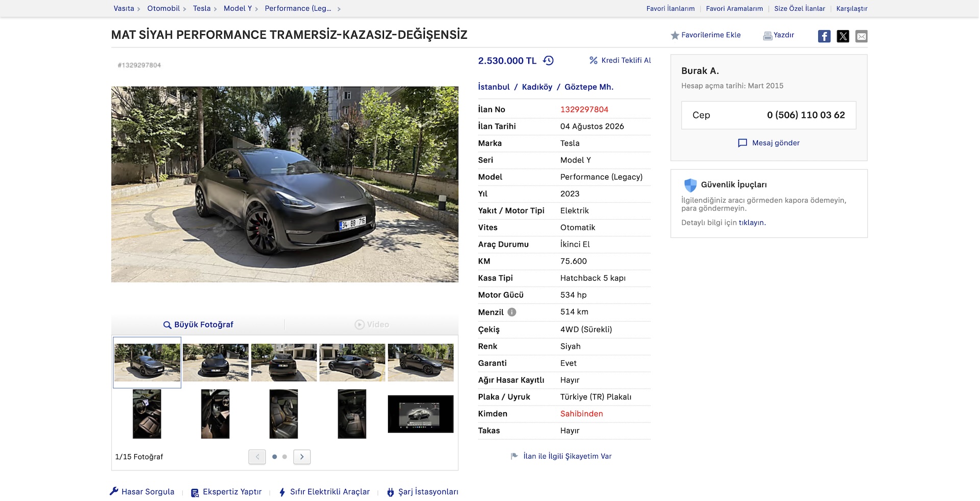The height and width of the screenshot is (501, 980).
Task: Click the complaint flag icon
Action: pos(514,456)
